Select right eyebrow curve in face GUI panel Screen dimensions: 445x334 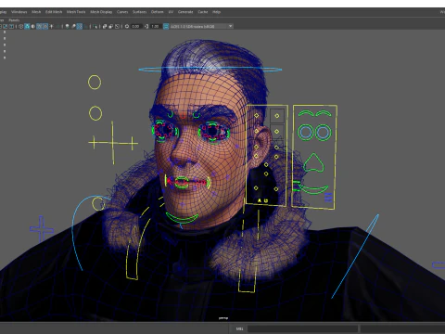324,113
